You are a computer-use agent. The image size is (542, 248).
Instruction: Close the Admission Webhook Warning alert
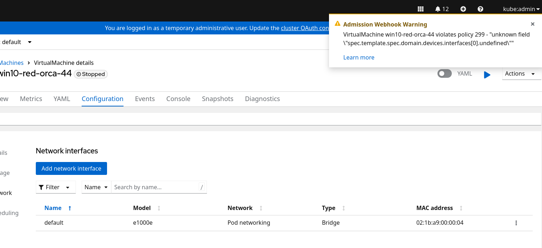(x=532, y=24)
